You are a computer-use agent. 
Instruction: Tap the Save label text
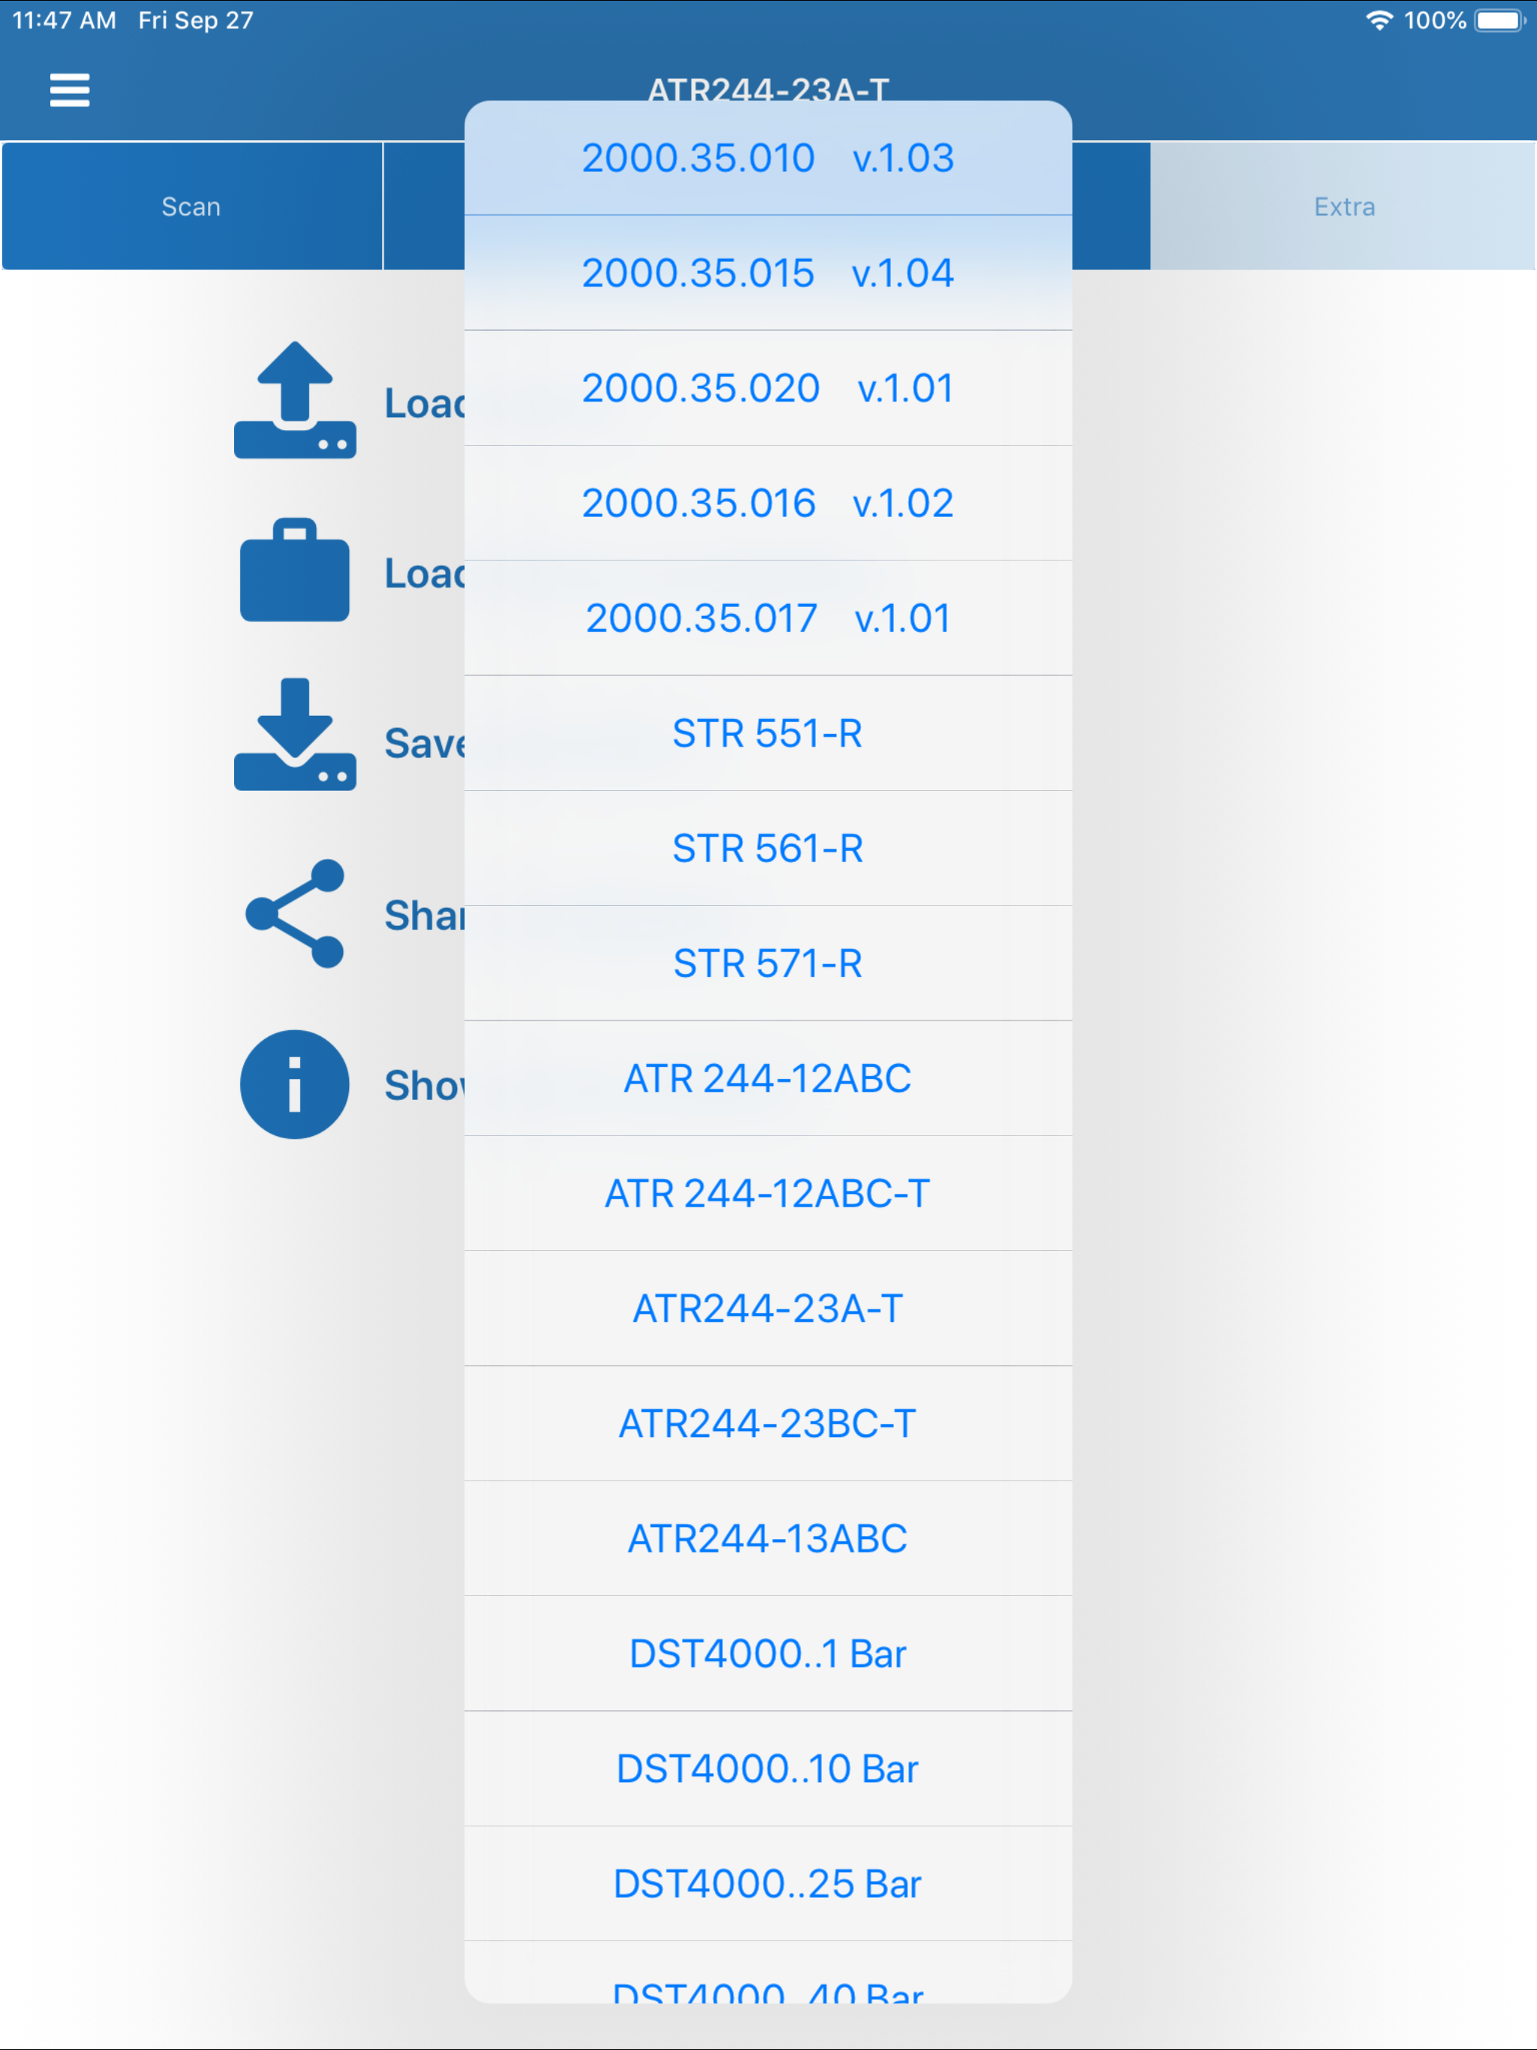pyautogui.click(x=425, y=744)
